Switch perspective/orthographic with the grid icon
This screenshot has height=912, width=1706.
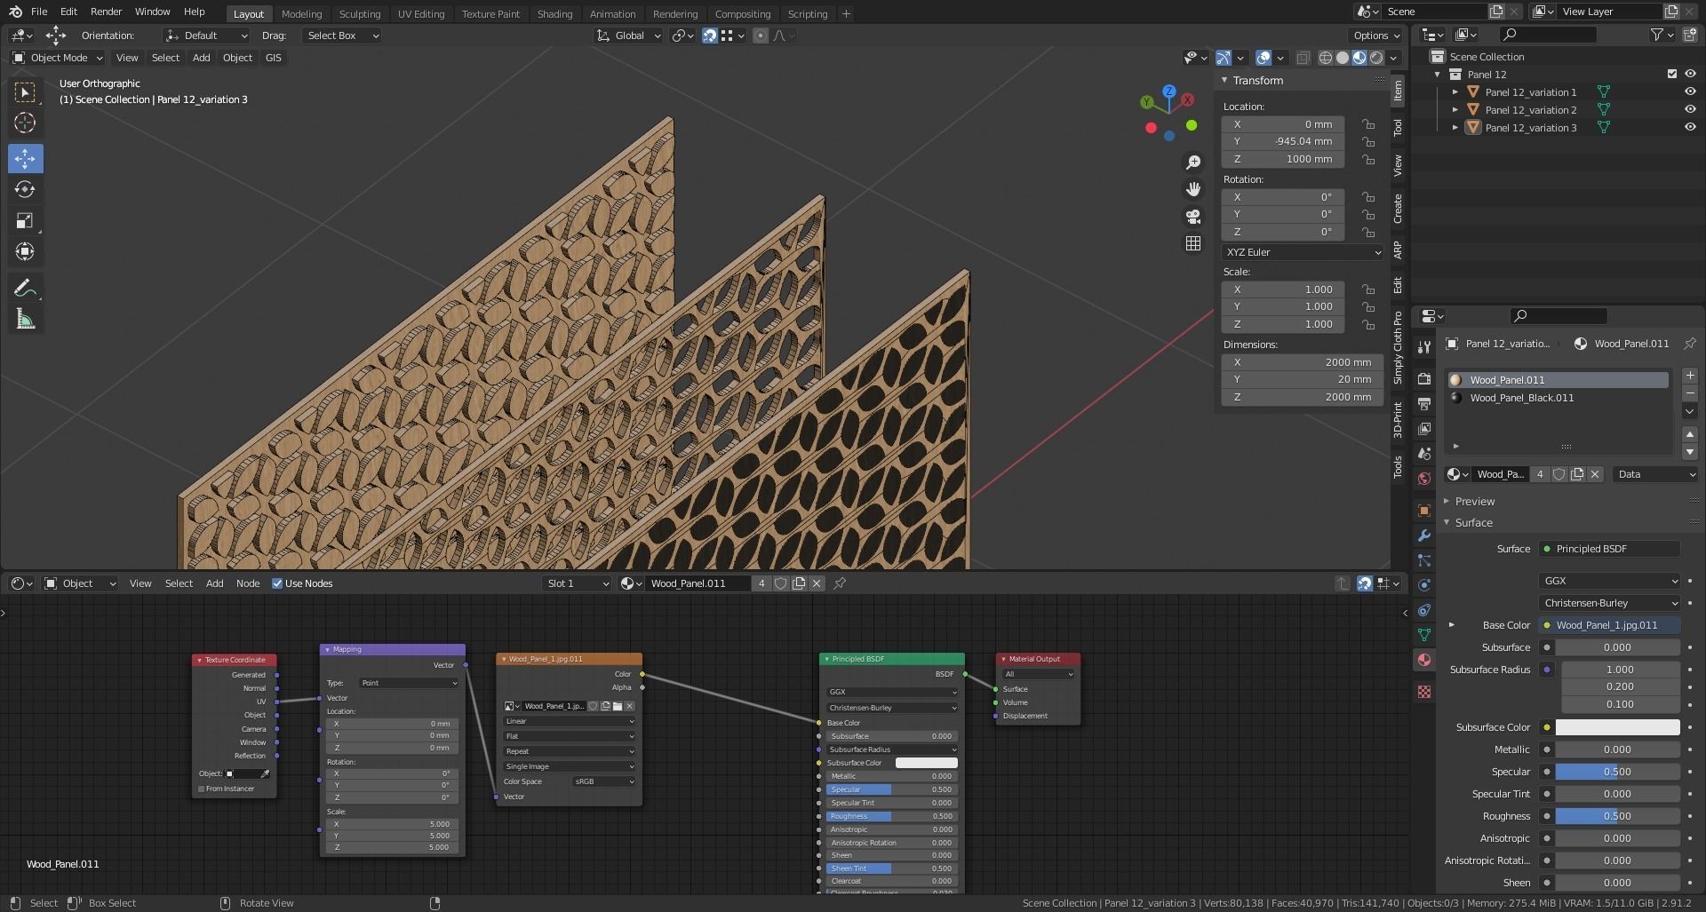1193,243
